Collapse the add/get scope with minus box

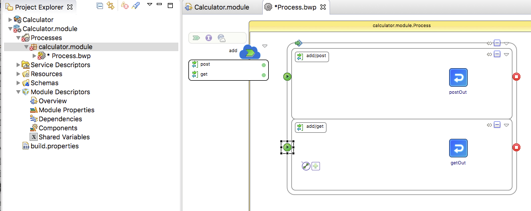(x=497, y=125)
